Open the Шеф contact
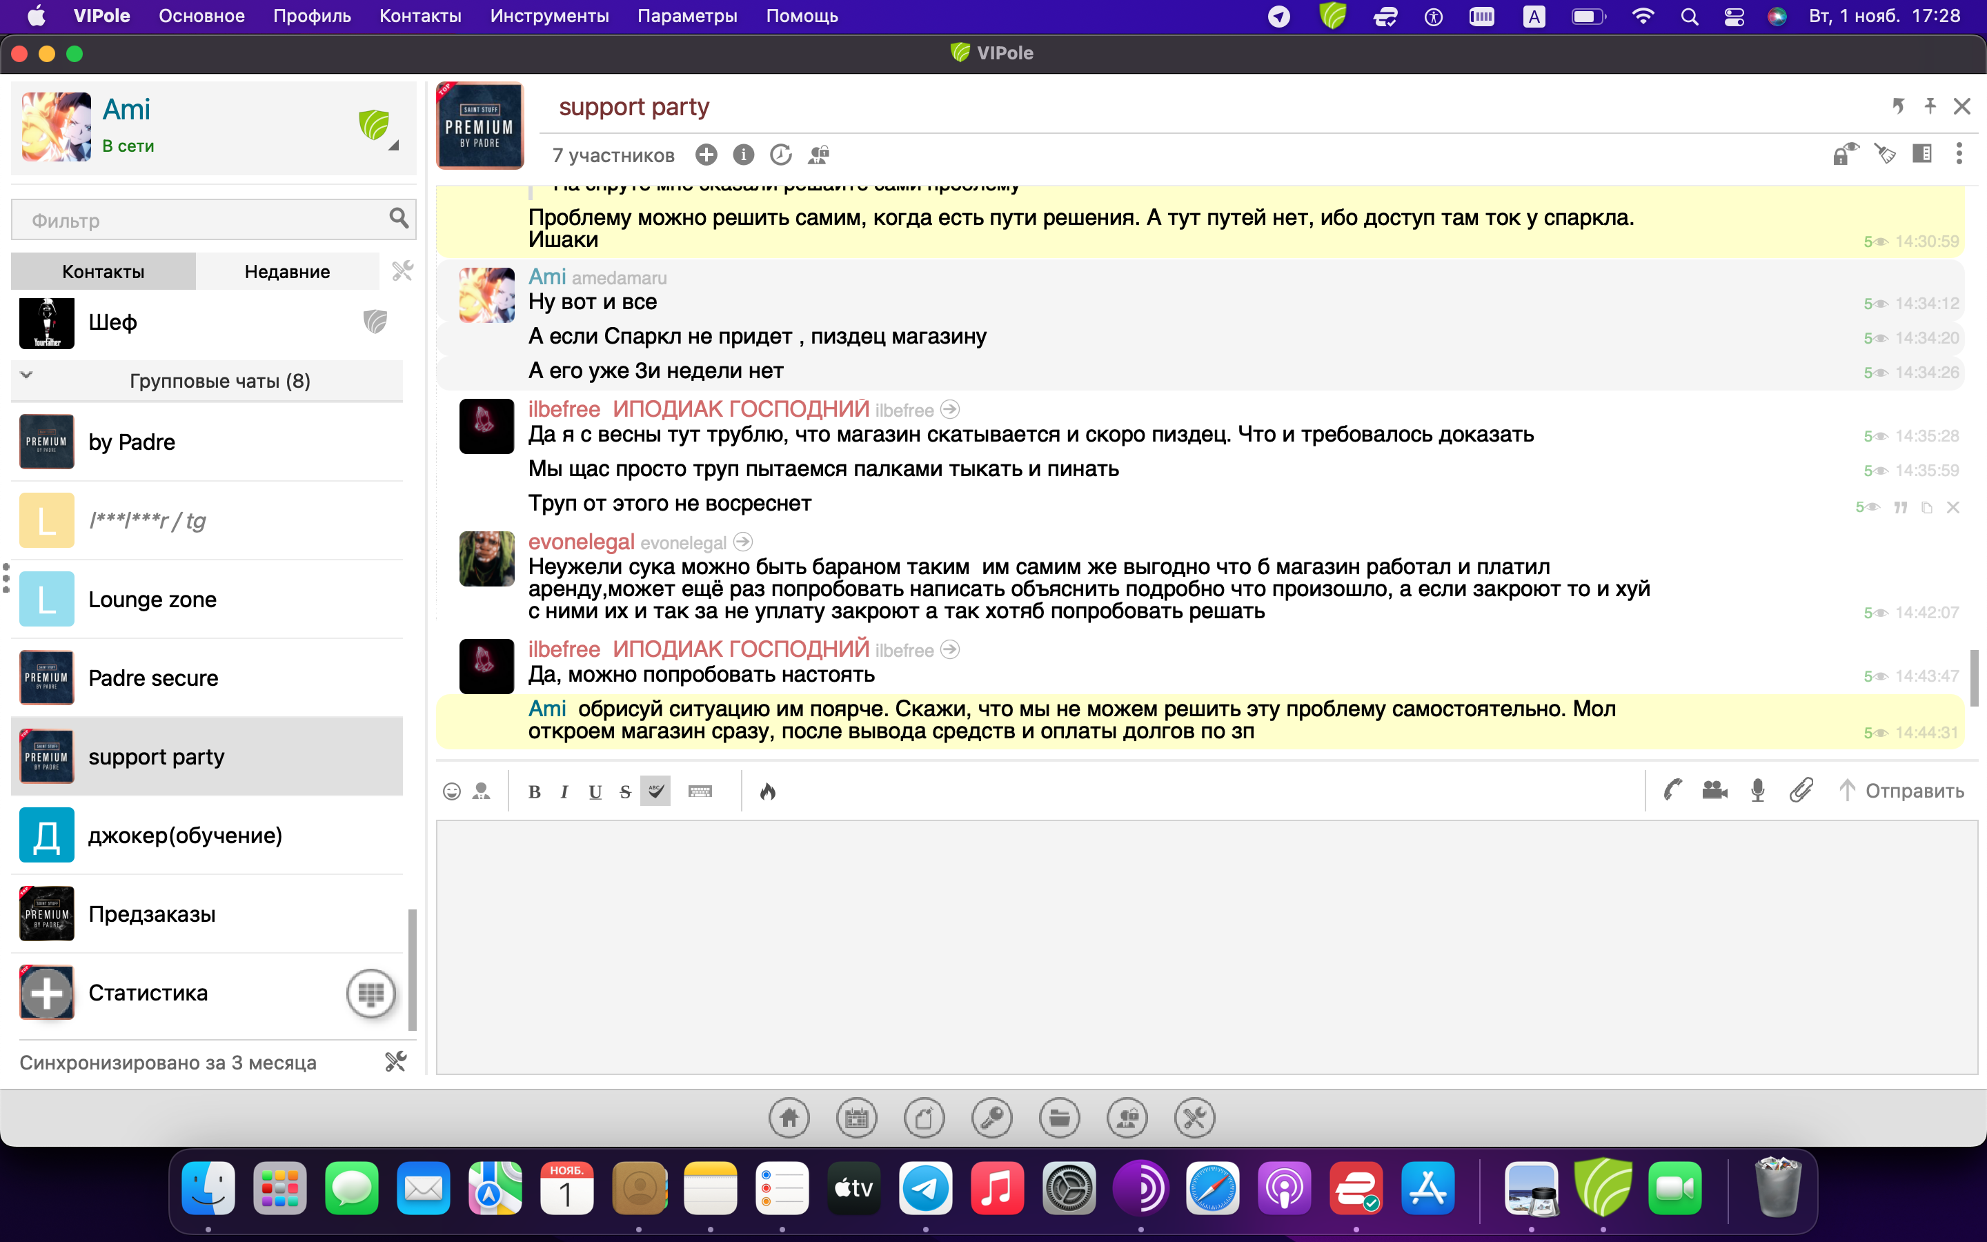The width and height of the screenshot is (1987, 1242). [x=207, y=322]
